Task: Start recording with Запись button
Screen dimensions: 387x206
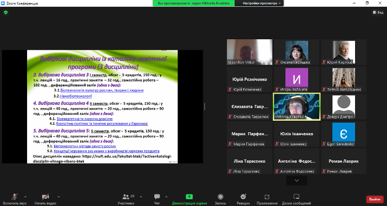Action: pyautogui.click(x=221, y=199)
